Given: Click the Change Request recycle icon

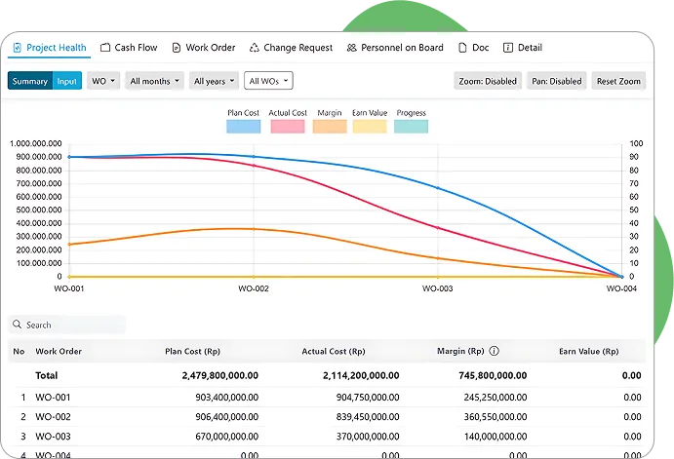Looking at the screenshot, I should pos(254,48).
